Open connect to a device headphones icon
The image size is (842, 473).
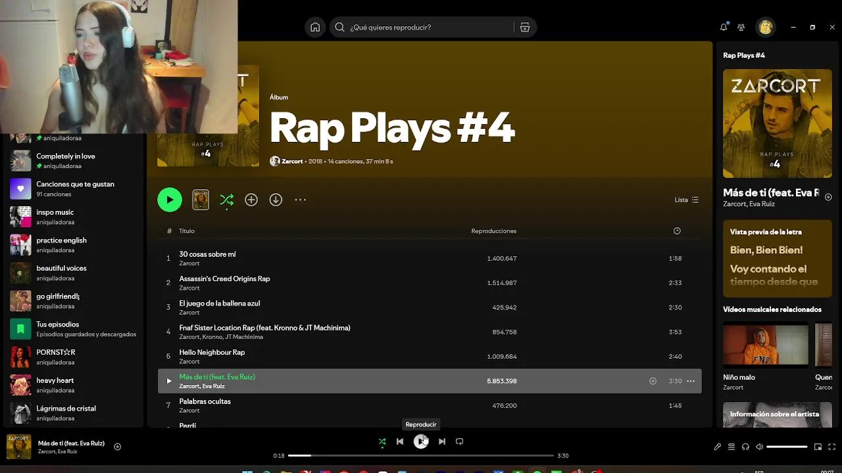(745, 447)
